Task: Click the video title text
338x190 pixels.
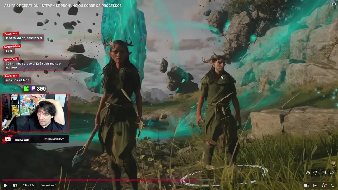Action: click(x=63, y=6)
